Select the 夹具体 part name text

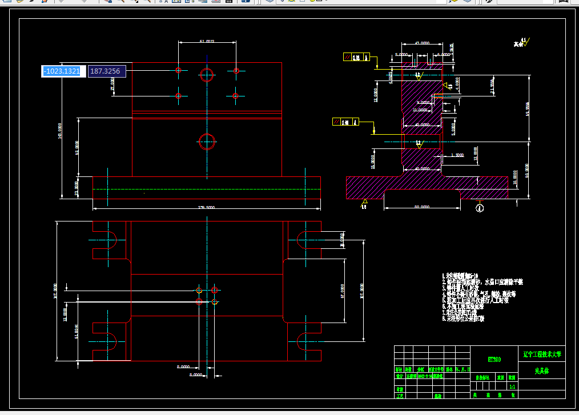[x=542, y=370]
